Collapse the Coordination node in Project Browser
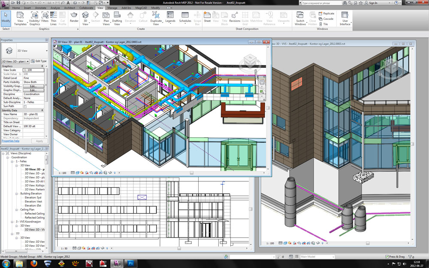This screenshot has height=268, width=429. pyautogui.click(x=8, y=157)
